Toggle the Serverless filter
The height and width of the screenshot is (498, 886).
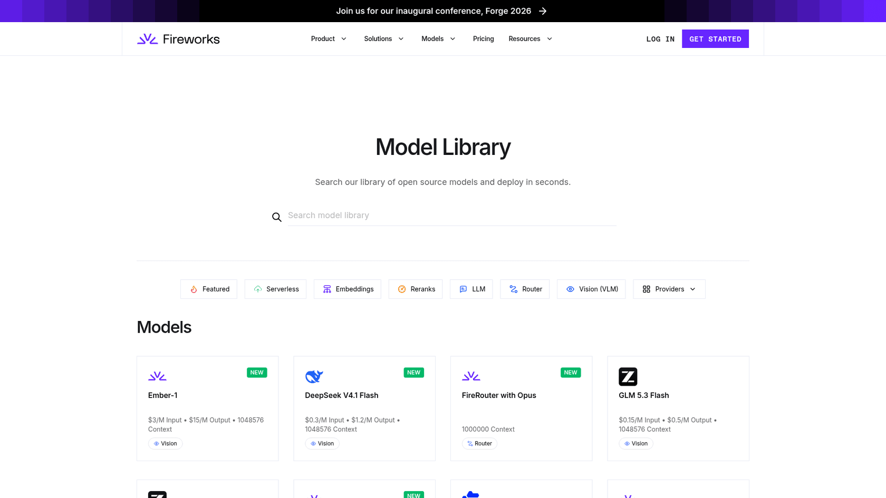(x=275, y=289)
